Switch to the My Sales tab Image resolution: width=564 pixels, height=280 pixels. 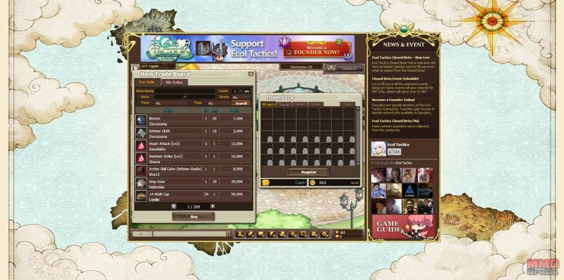[x=174, y=82]
